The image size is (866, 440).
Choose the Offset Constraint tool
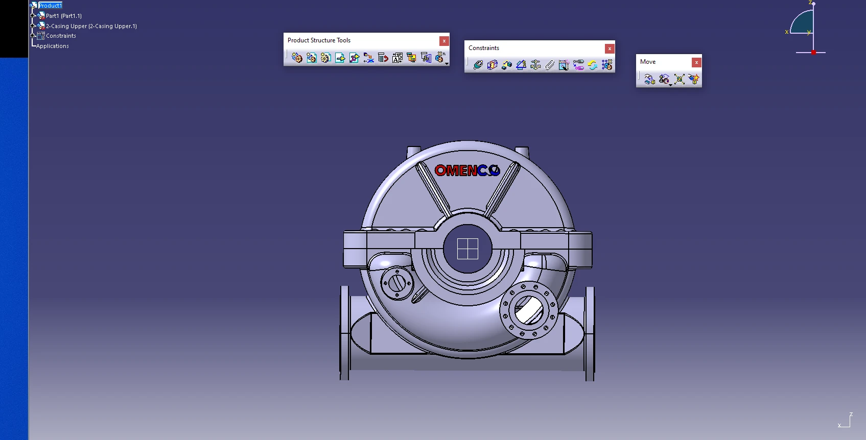(506, 65)
